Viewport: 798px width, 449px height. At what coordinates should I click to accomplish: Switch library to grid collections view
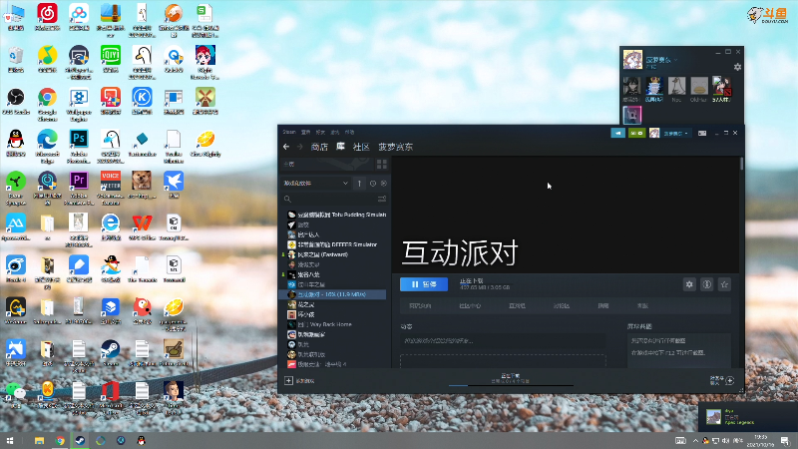(x=382, y=164)
